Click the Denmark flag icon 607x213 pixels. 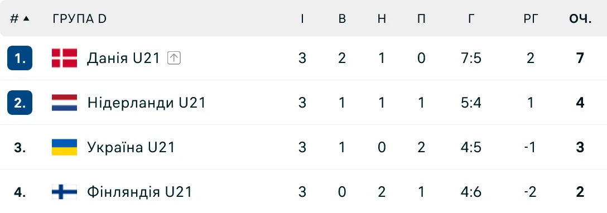pyautogui.click(x=64, y=58)
